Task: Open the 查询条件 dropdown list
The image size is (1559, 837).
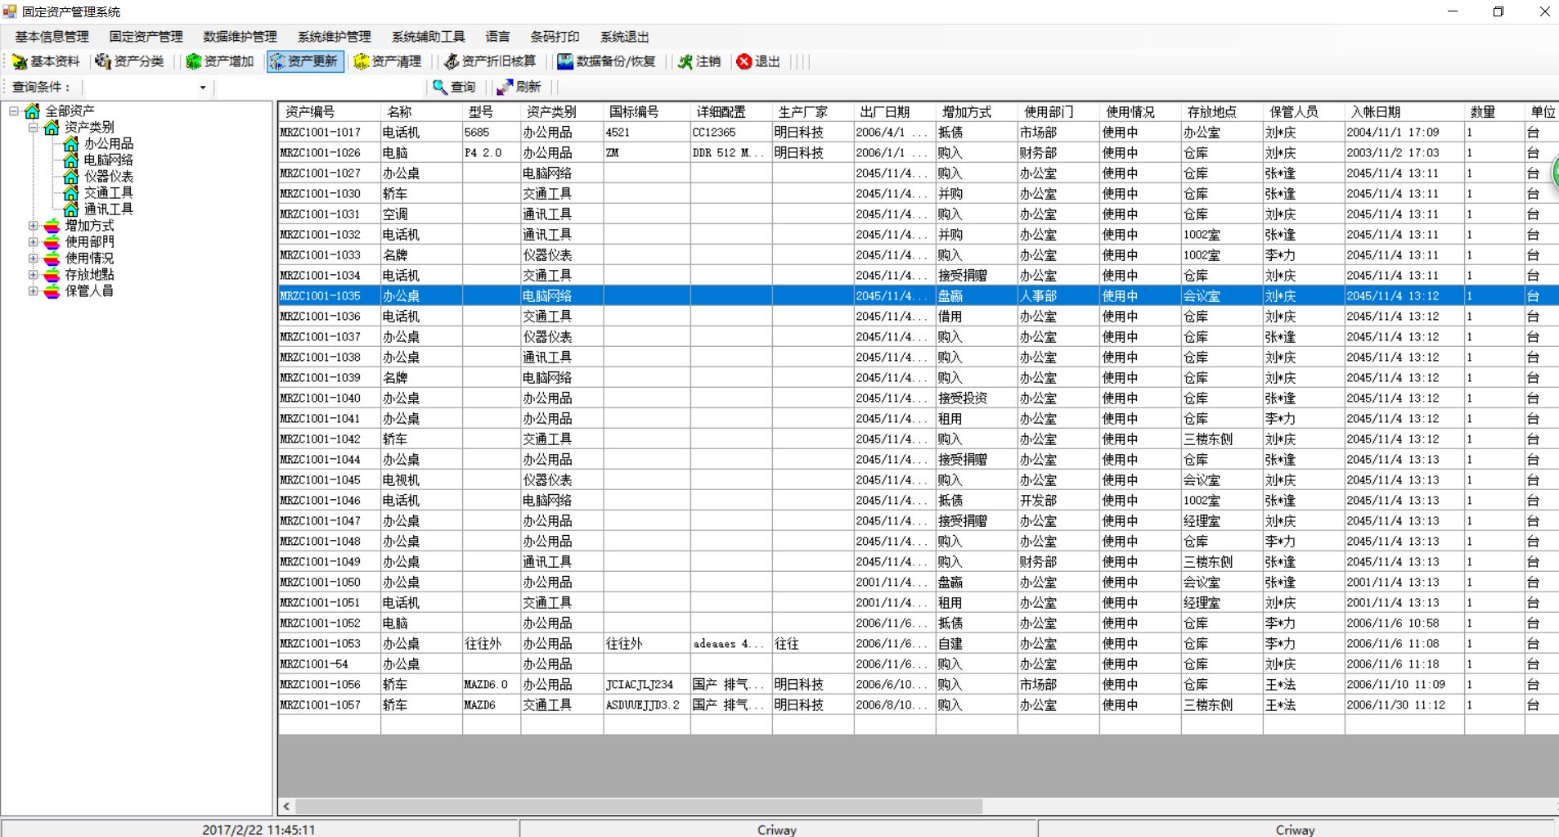Action: pyautogui.click(x=203, y=88)
